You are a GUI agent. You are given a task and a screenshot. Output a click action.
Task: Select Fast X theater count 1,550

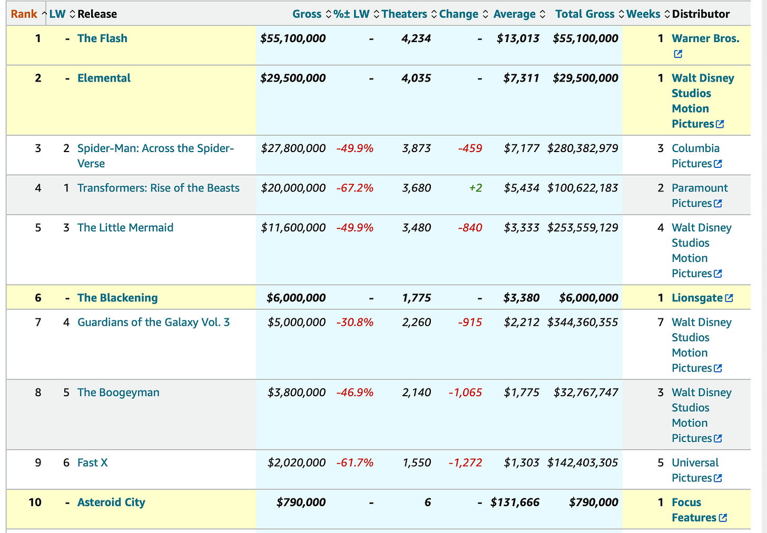(417, 462)
